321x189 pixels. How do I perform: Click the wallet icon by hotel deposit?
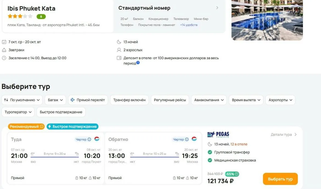(x=119, y=58)
